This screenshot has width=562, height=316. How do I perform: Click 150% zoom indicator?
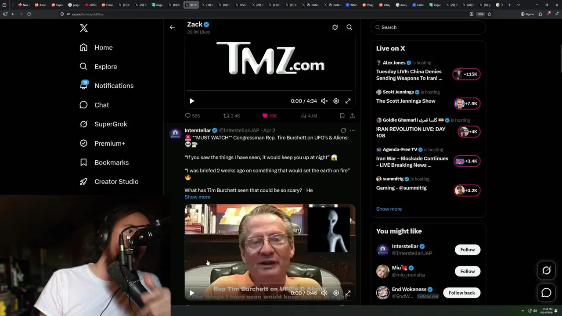point(480,14)
